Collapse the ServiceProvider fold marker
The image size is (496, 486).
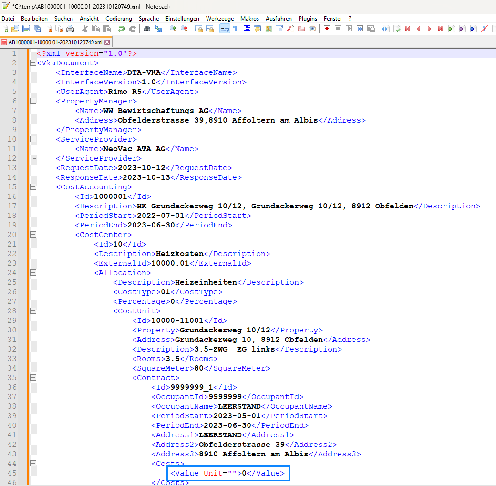pos(33,139)
